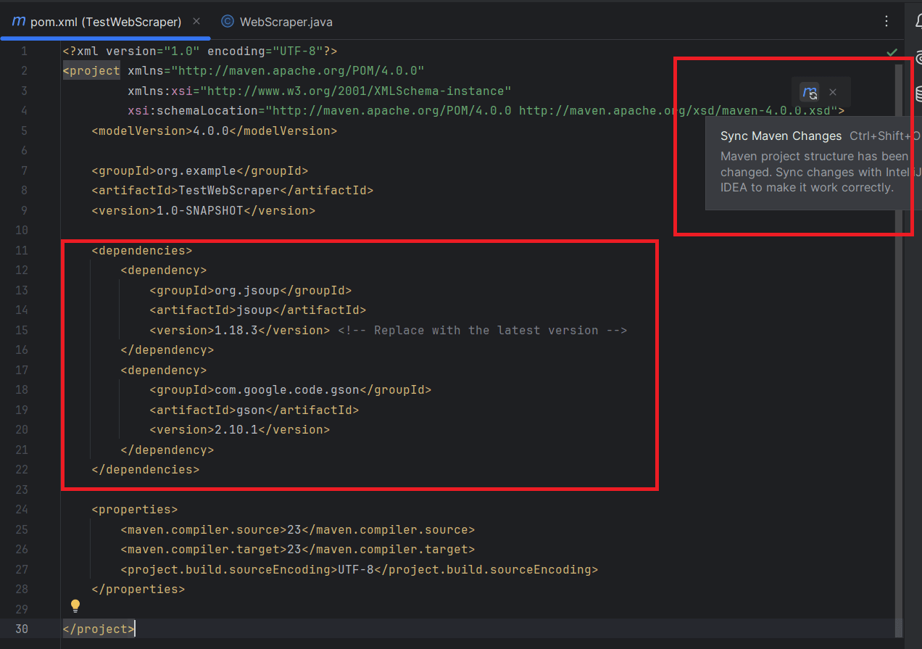The height and width of the screenshot is (649, 922).
Task: Click line number 24 in gutter
Action: point(21,509)
